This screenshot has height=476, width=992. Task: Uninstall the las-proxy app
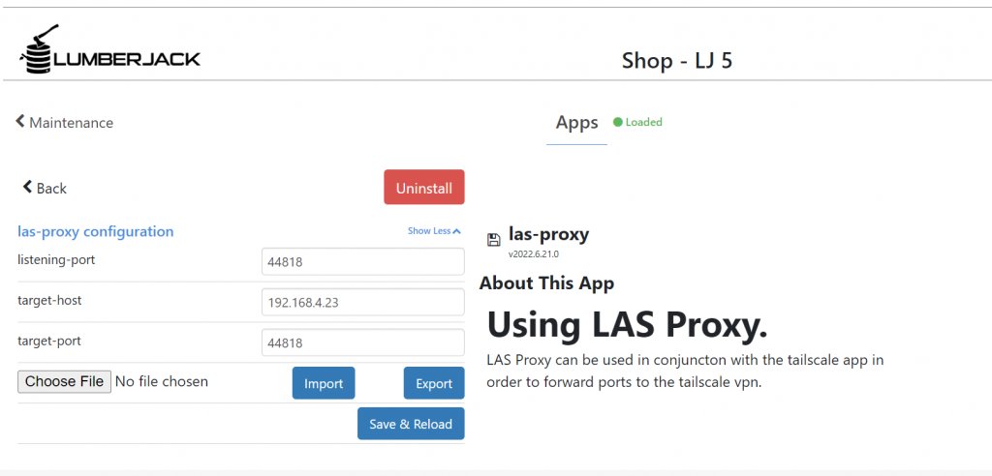click(424, 187)
